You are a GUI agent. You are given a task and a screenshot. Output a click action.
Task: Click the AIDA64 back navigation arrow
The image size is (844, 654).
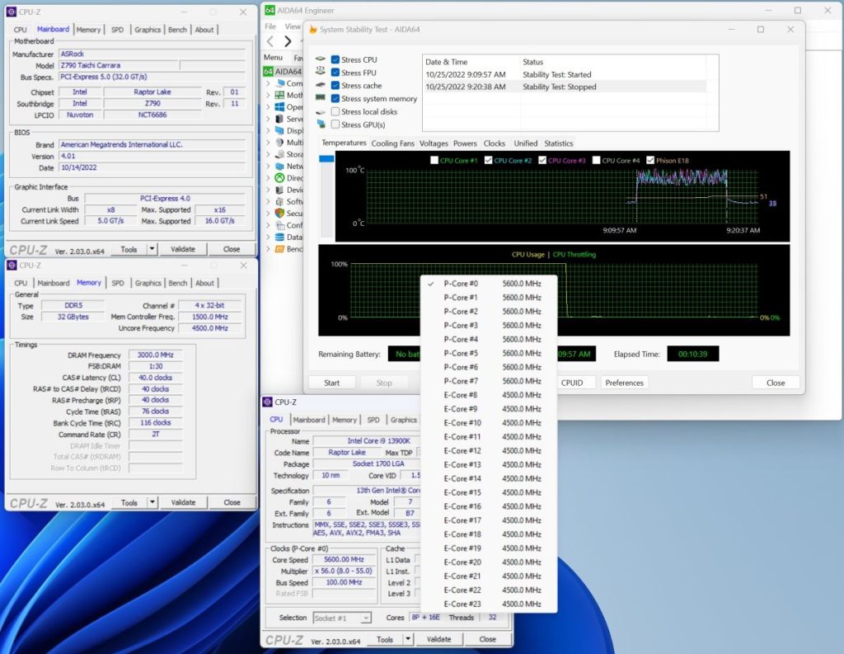pos(270,41)
